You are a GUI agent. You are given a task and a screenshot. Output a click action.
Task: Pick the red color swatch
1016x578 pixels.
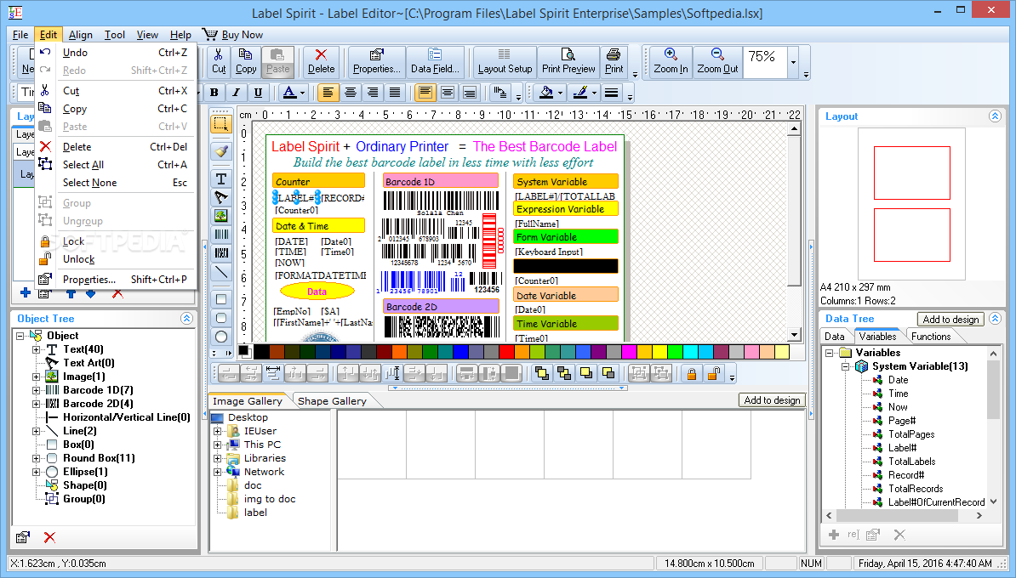[x=506, y=351]
